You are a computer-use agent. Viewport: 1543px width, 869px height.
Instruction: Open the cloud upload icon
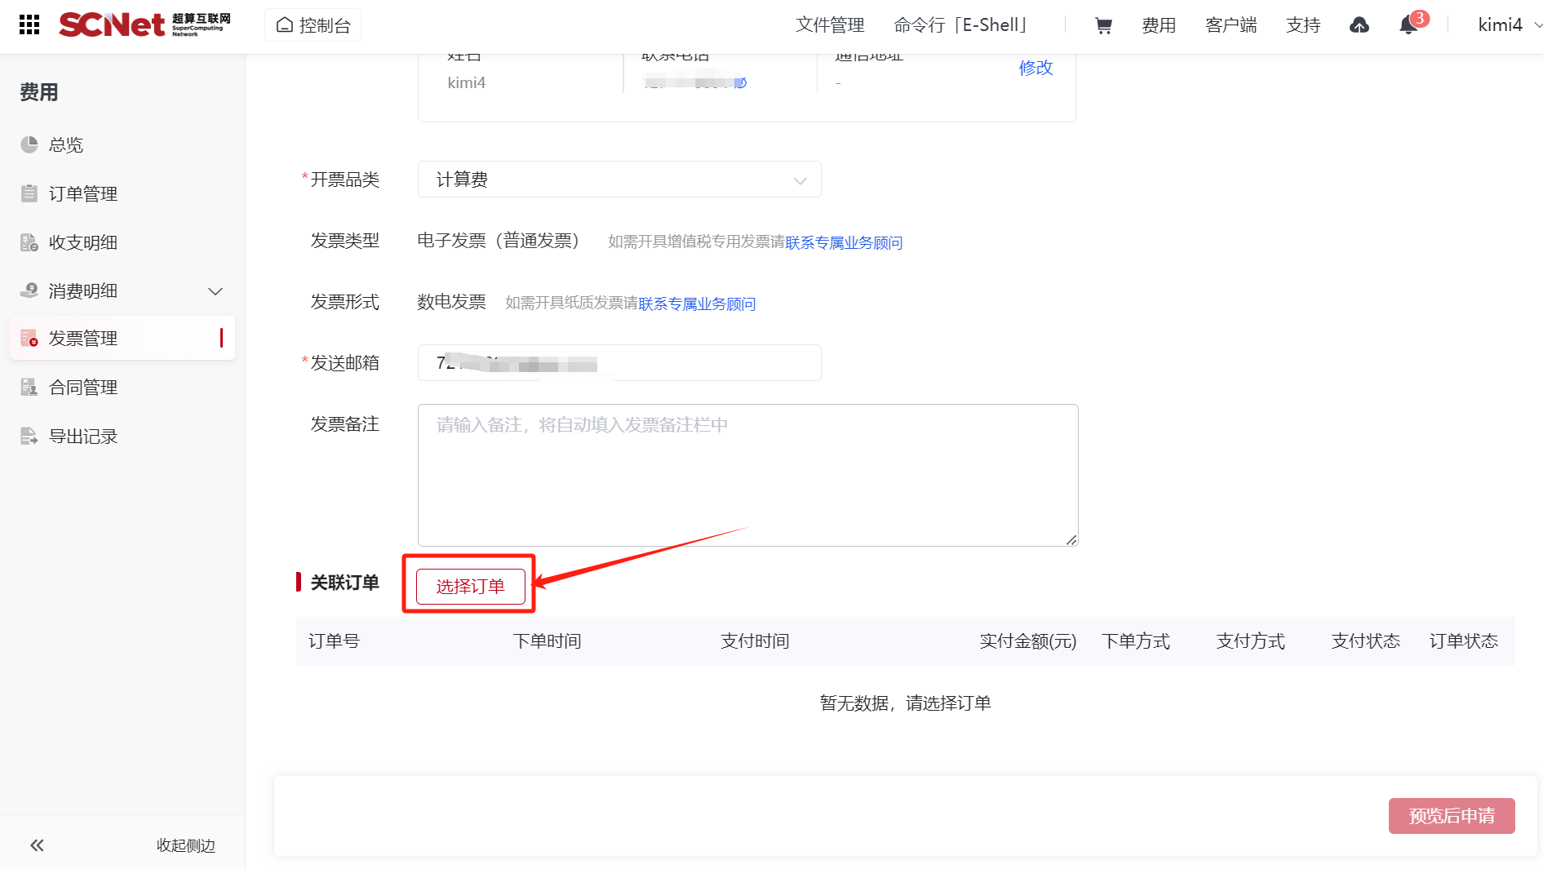[1359, 26]
